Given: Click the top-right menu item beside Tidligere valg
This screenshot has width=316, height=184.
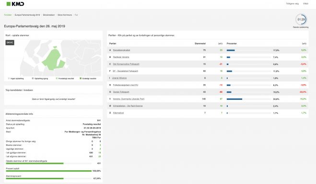Looking at the screenshot, I should [305, 4].
